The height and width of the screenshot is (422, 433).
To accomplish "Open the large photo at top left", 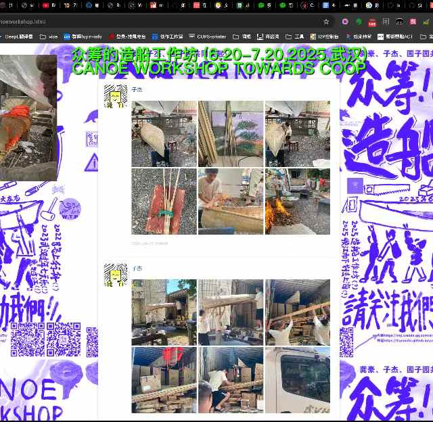I will click(28, 118).
